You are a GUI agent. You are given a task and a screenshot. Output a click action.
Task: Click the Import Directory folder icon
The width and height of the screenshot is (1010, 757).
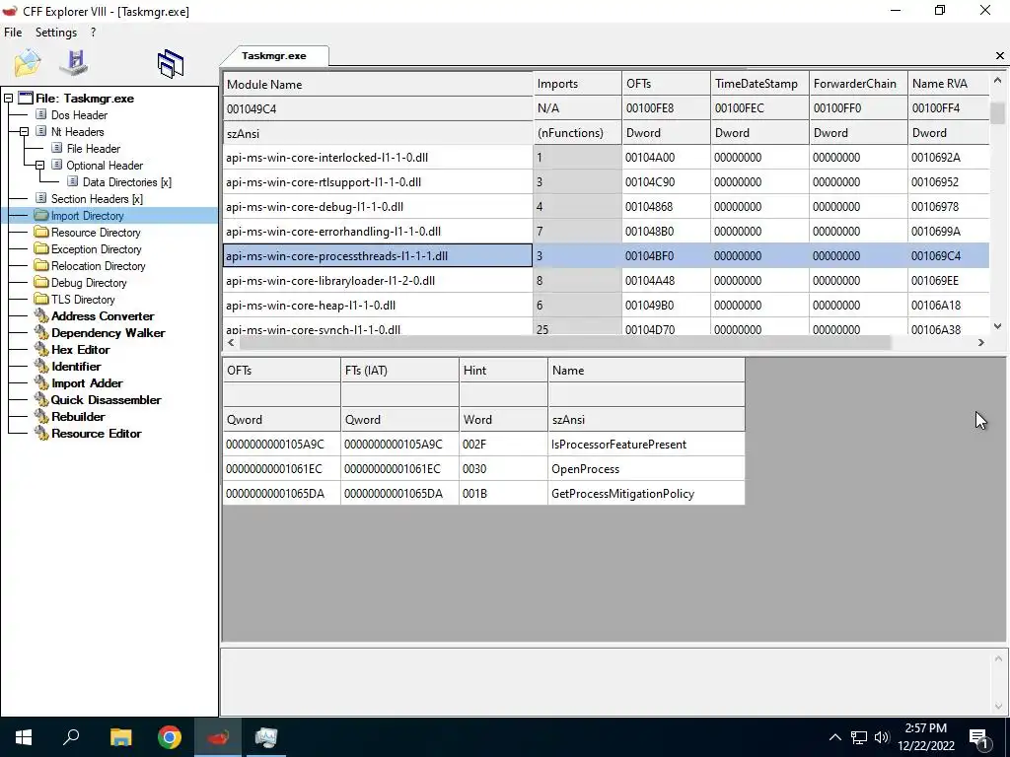point(41,215)
